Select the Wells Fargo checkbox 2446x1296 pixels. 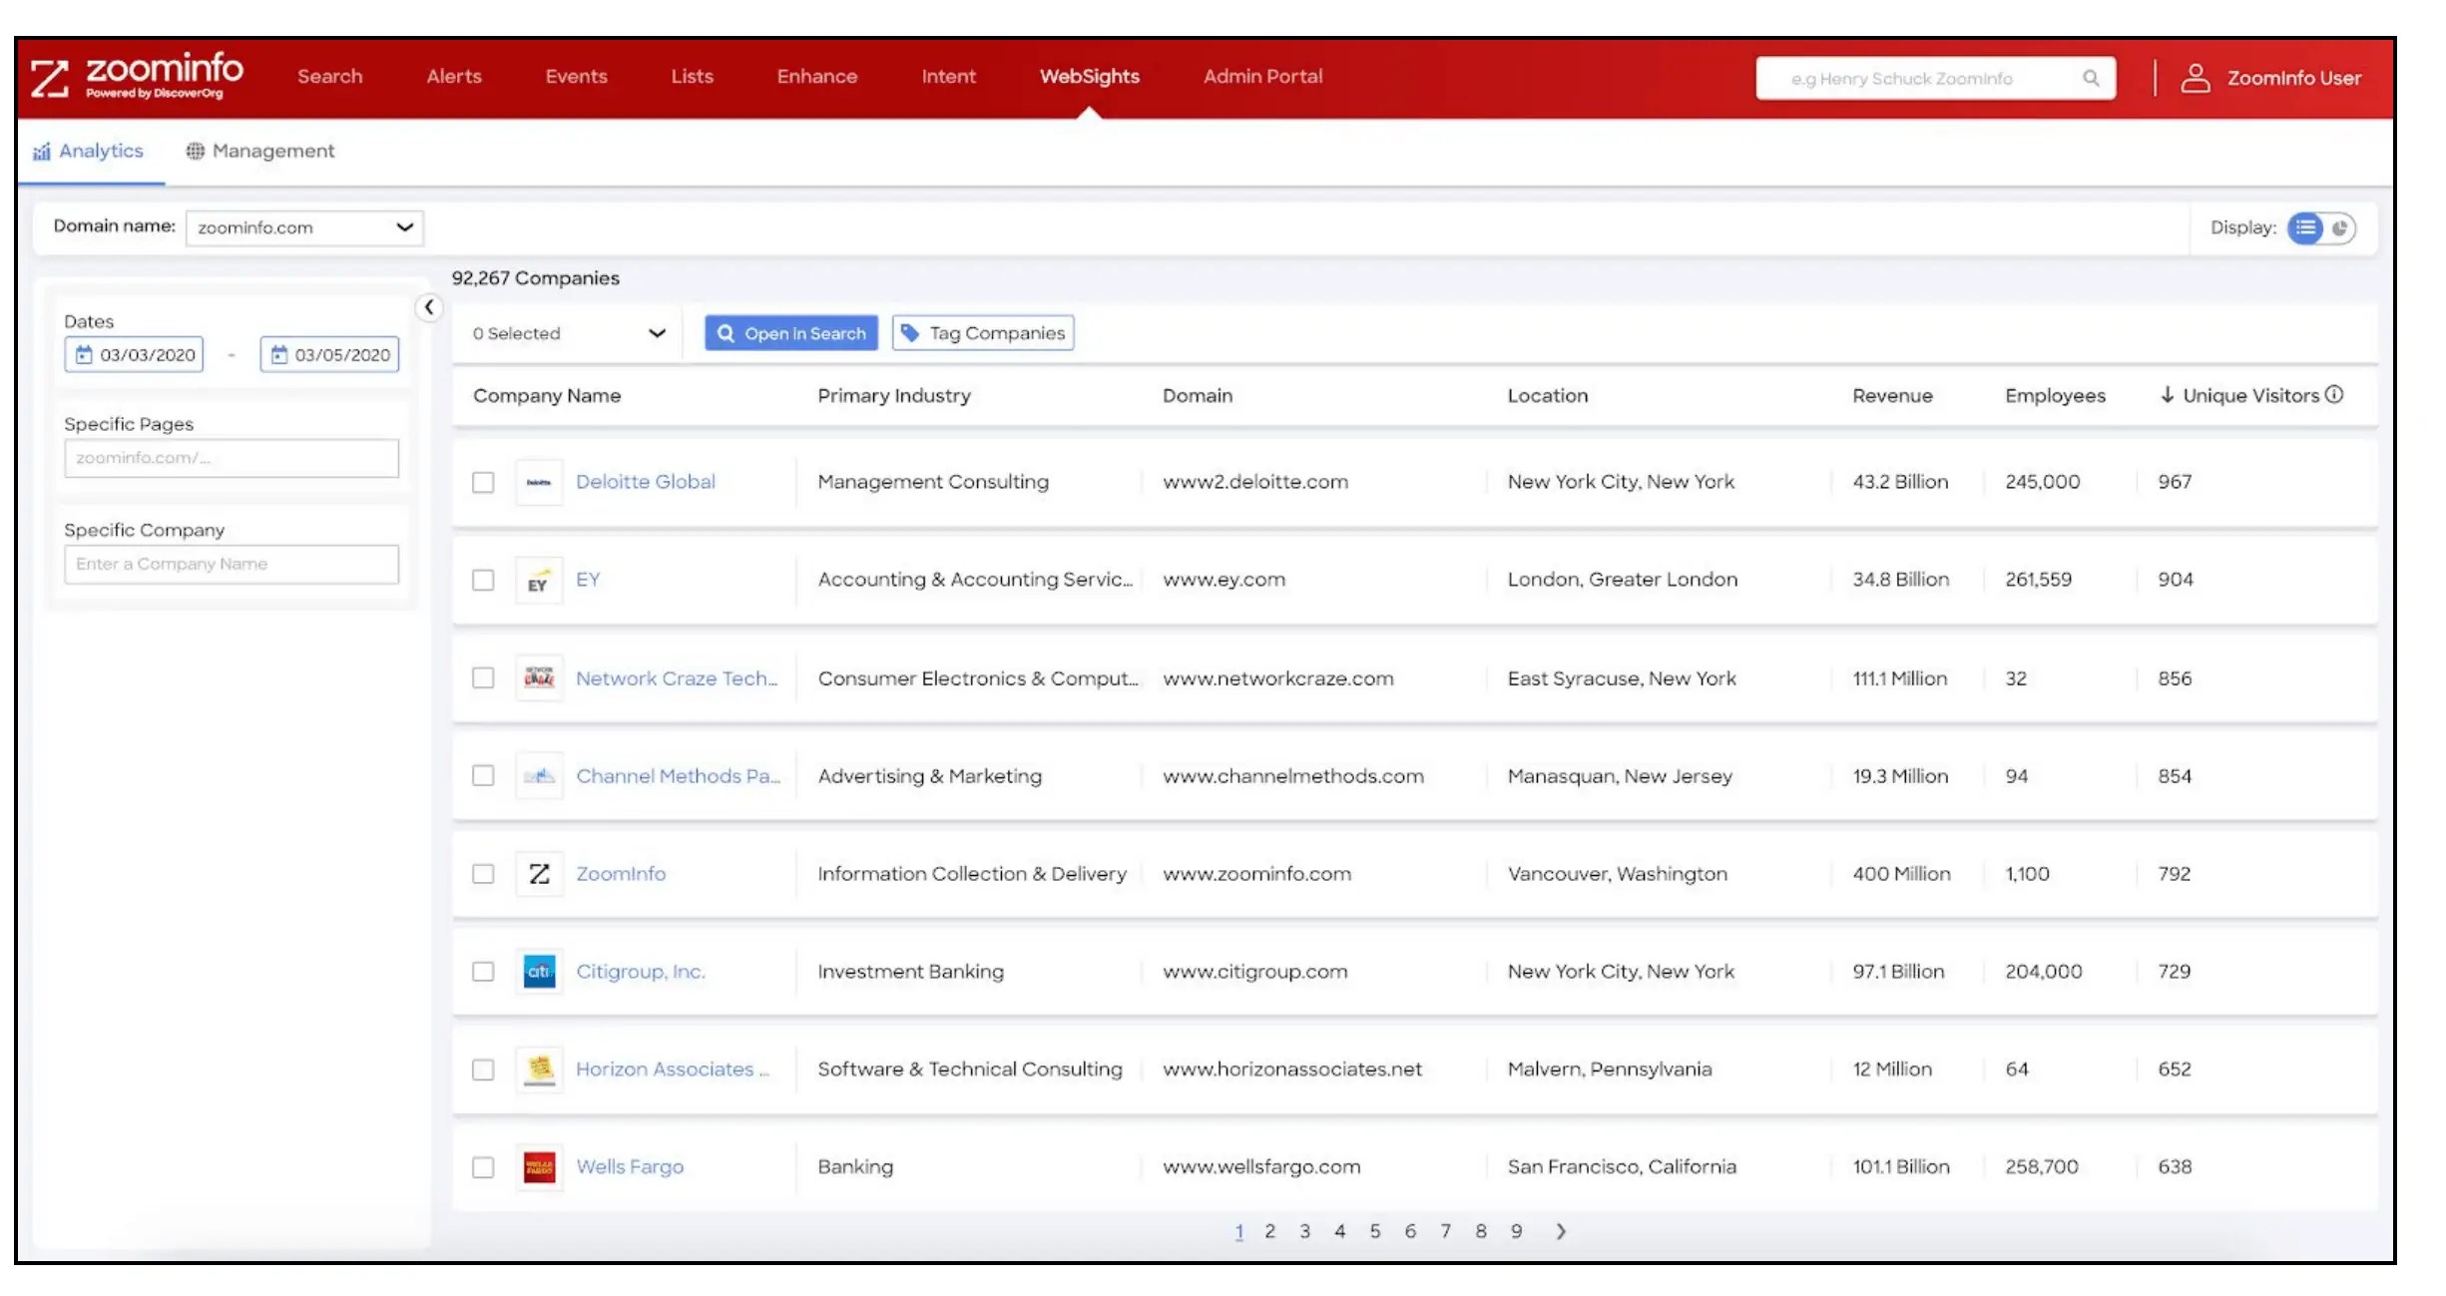[484, 1167]
